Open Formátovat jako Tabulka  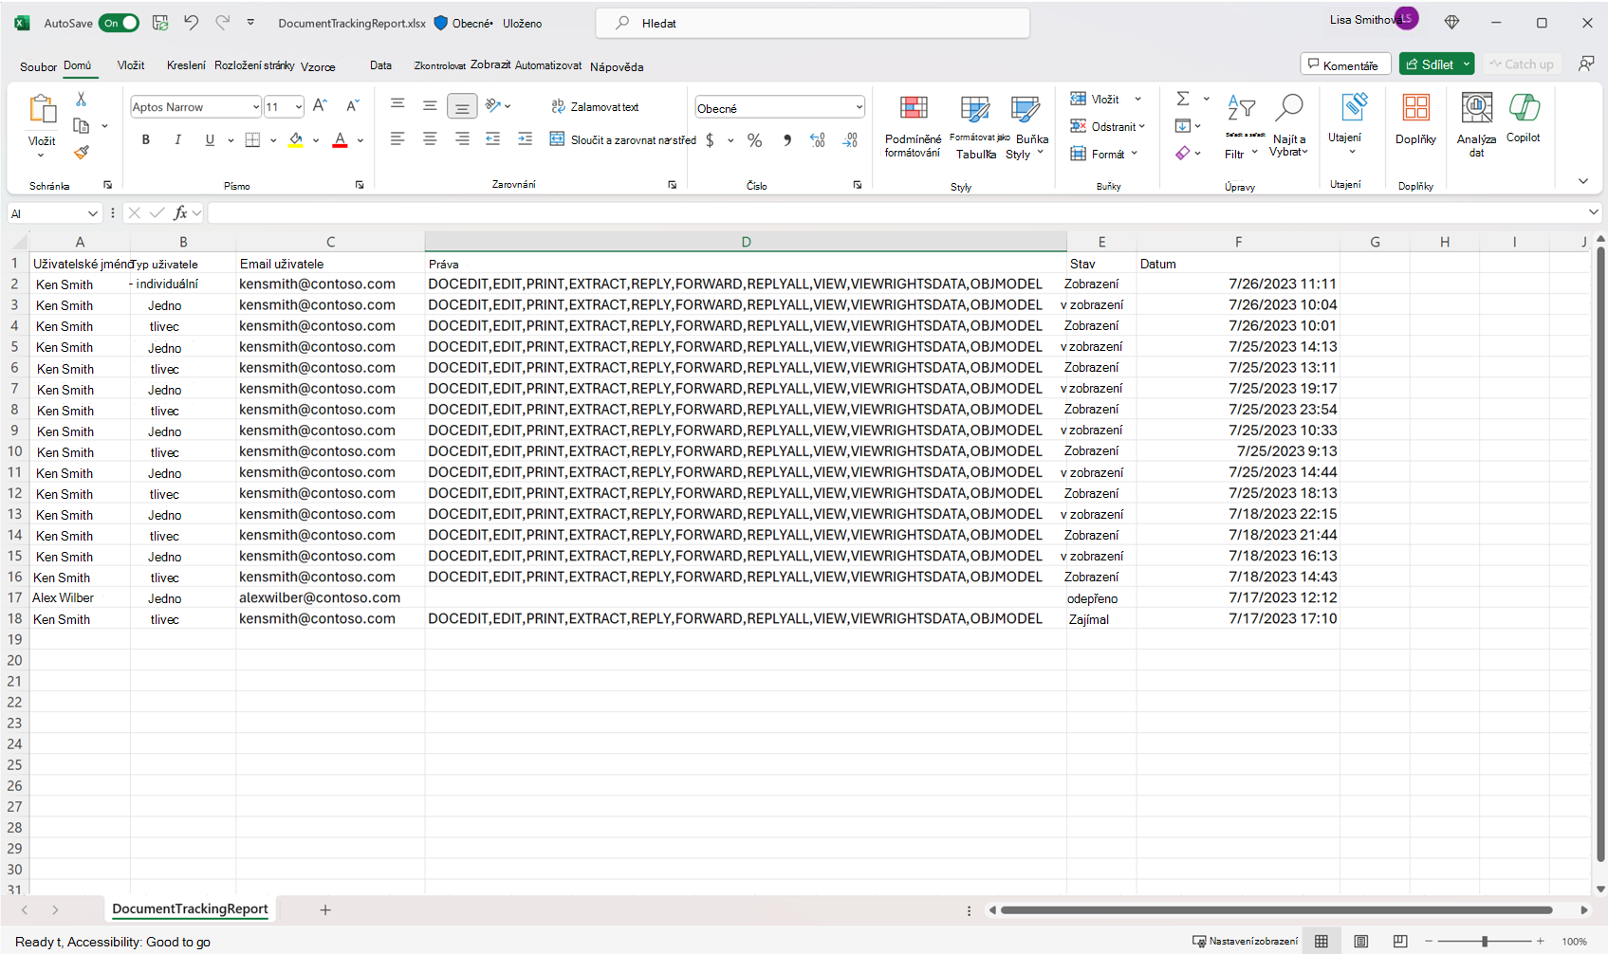click(x=976, y=126)
